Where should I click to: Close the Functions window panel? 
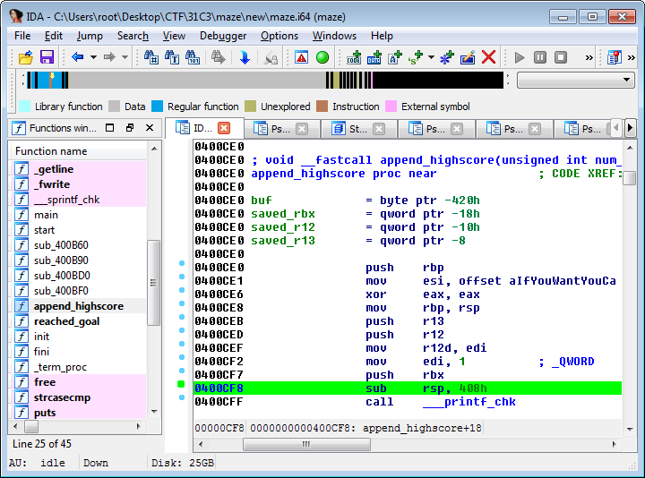[x=150, y=128]
